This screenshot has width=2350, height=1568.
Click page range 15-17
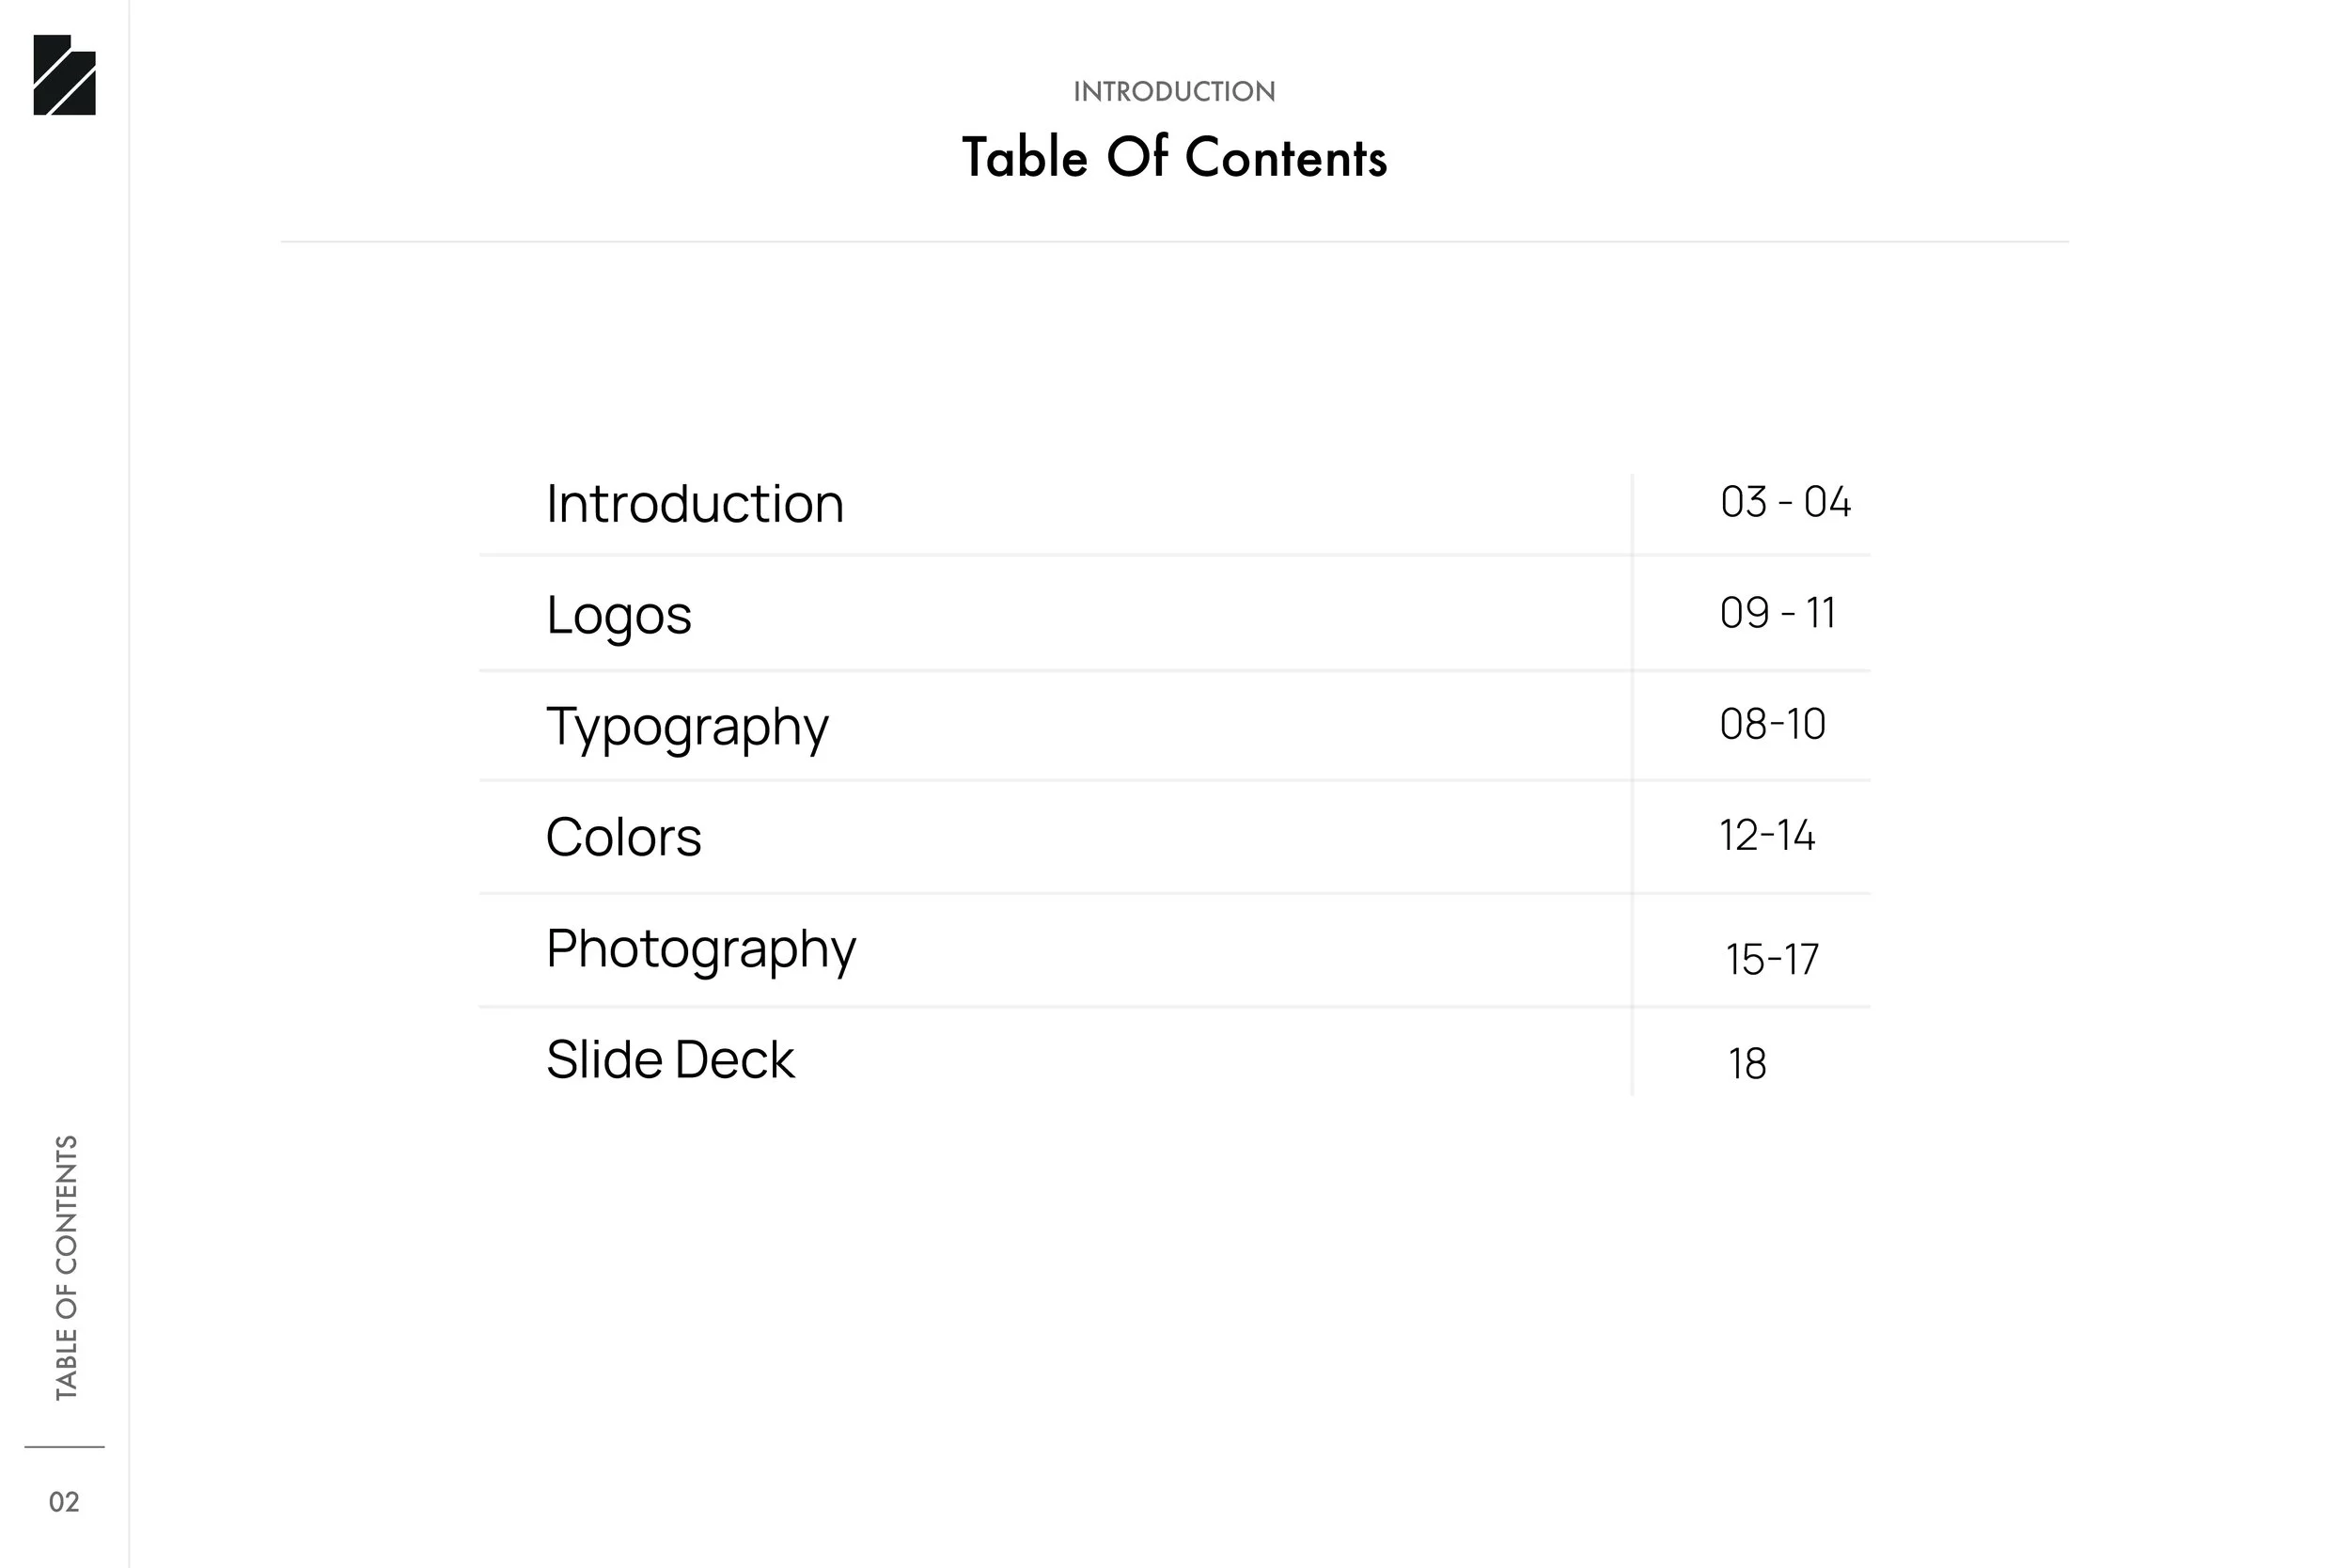pos(1772,959)
